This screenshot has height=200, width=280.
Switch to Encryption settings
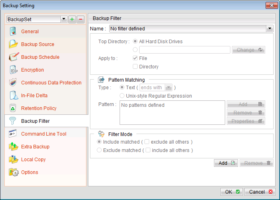(x=32, y=70)
